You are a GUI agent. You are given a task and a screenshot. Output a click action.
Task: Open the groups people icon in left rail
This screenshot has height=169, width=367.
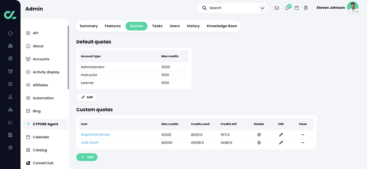point(10,71)
